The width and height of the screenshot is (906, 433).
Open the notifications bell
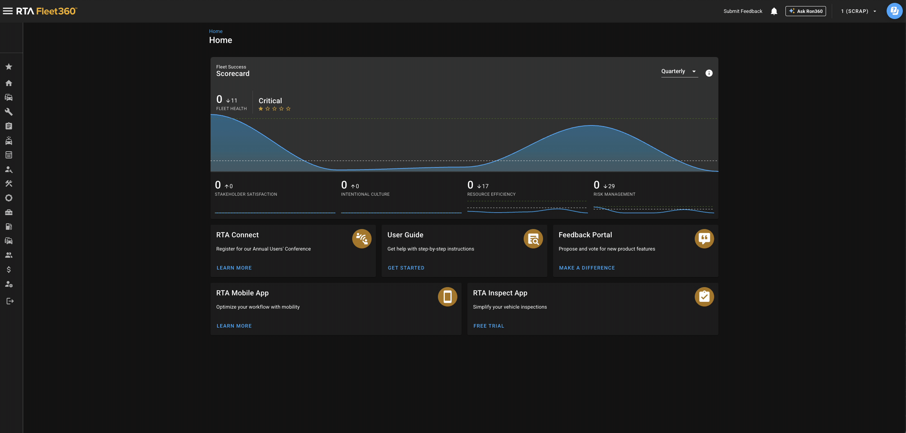click(x=774, y=11)
